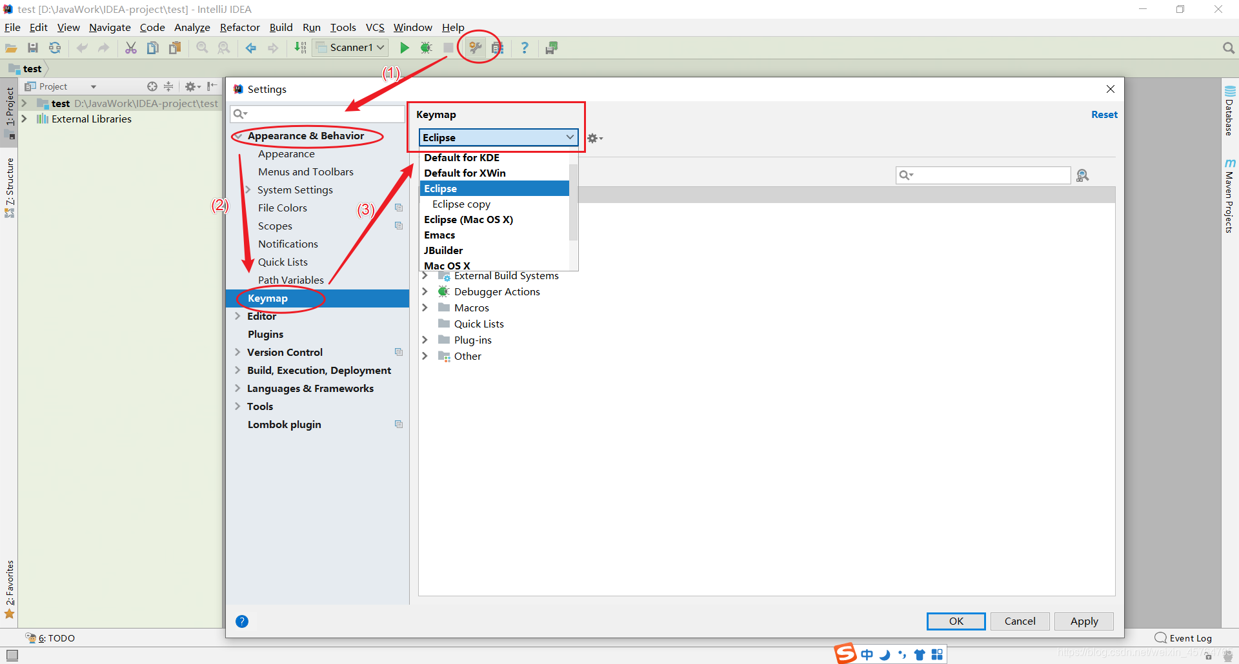This screenshot has width=1239, height=664.
Task: Start debugging via the bug icon
Action: tap(426, 47)
